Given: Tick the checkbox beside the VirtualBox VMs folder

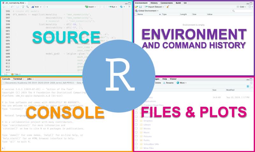Looking at the screenshot, I should pyautogui.click(x=136, y=144).
